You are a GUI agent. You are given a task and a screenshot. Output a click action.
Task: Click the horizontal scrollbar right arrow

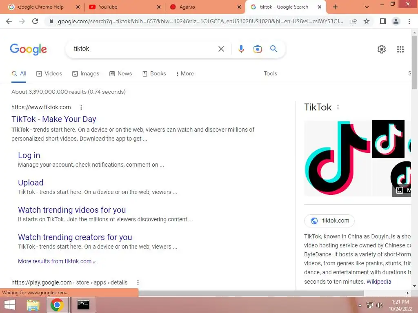408,293
